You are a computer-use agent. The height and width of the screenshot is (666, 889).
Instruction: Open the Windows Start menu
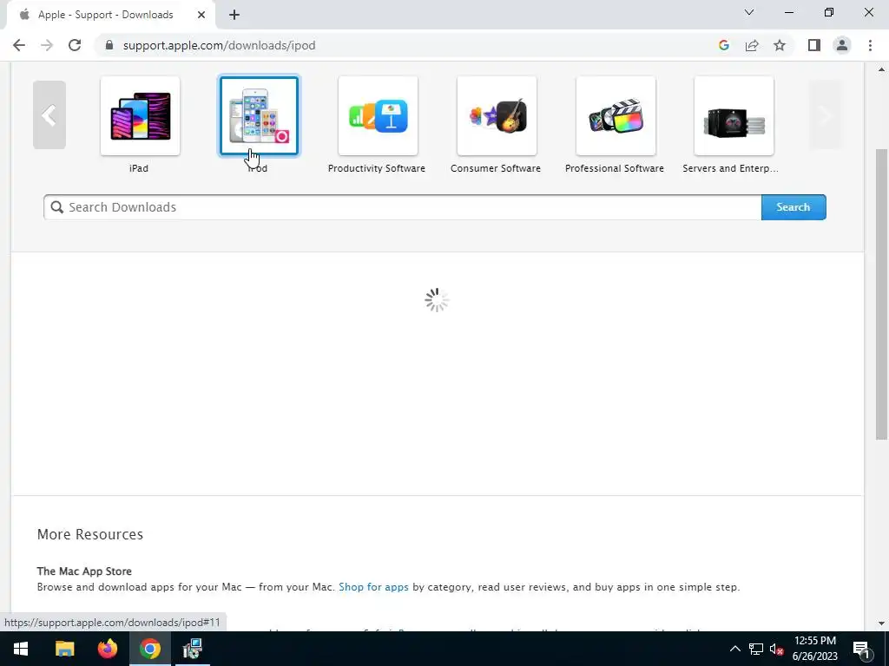click(21, 649)
